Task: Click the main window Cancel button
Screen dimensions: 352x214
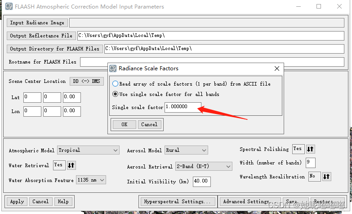Action: click(40, 202)
